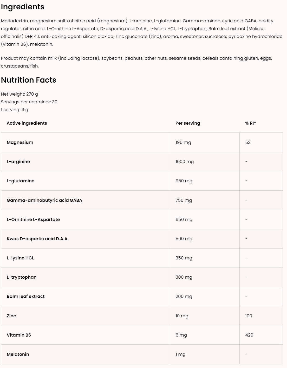This screenshot has height=368, width=287.
Task: Click the Ingredients heading
Action: [x=23, y=7]
